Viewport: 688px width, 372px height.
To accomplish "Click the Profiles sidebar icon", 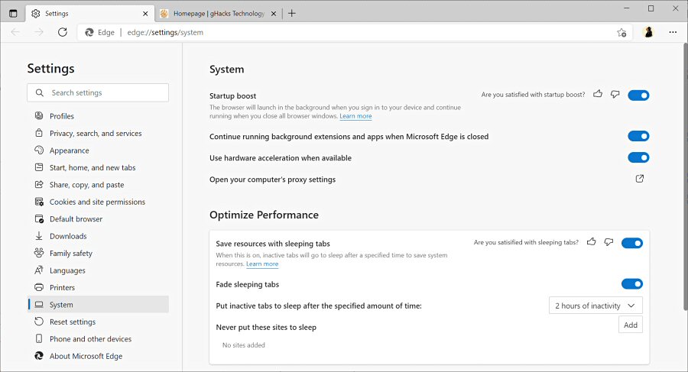I will tap(39, 116).
